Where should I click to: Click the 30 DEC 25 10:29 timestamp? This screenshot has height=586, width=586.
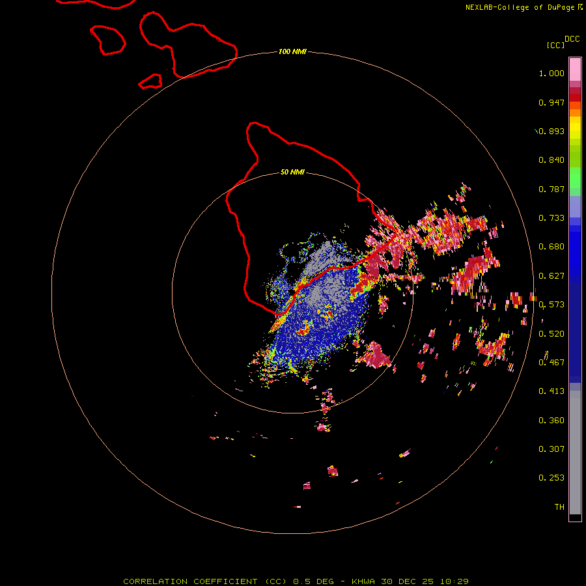click(x=425, y=581)
